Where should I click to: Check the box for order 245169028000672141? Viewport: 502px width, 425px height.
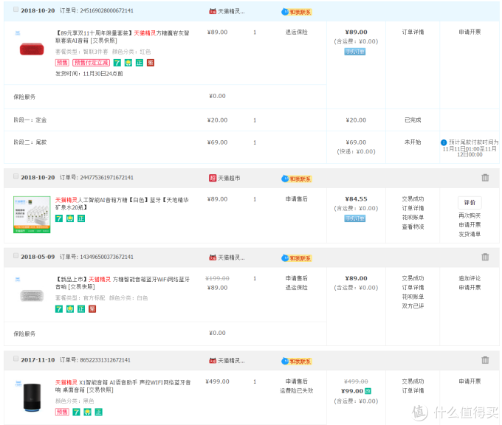pos(16,10)
